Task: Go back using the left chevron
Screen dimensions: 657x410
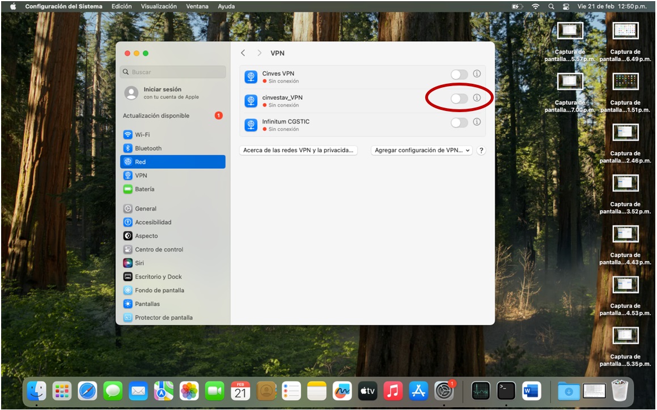Action: click(x=243, y=53)
